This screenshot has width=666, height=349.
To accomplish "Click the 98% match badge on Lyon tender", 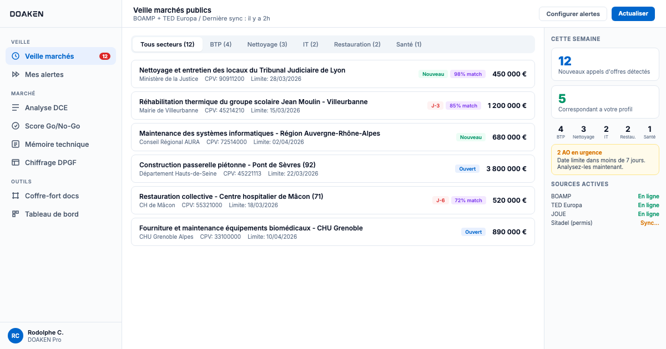I will coord(467,73).
